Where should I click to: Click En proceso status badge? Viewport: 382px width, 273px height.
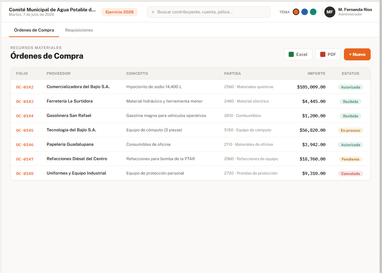tap(350, 130)
